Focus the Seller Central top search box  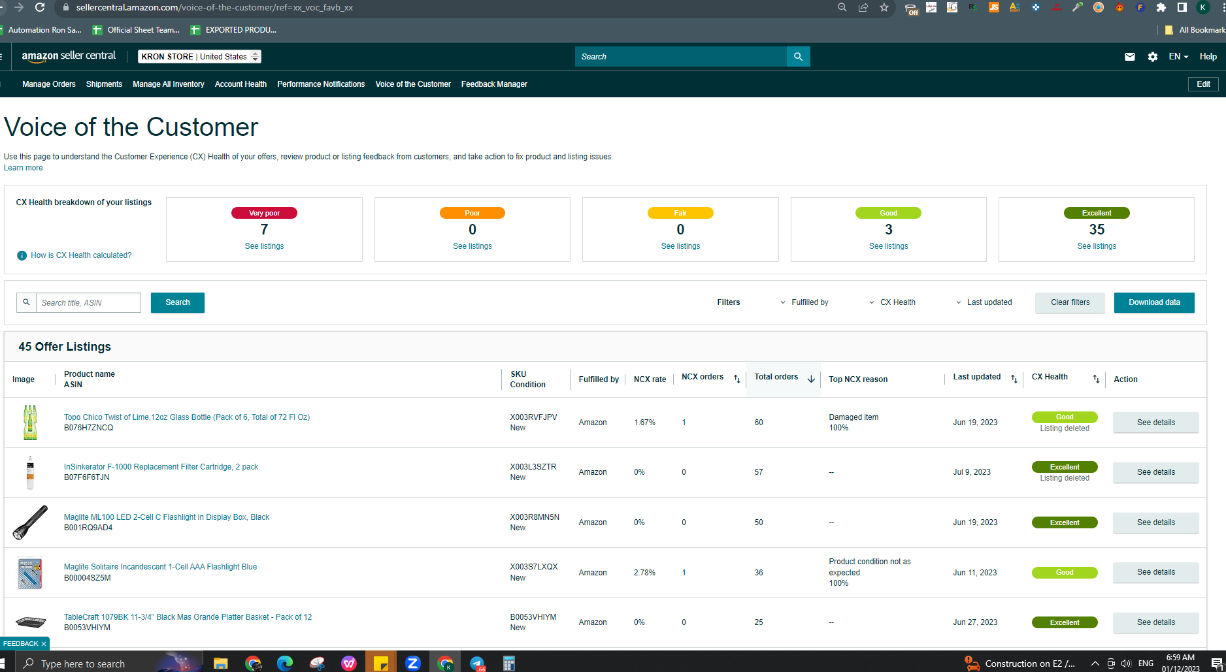point(681,57)
